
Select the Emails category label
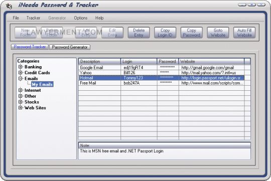click(31, 79)
